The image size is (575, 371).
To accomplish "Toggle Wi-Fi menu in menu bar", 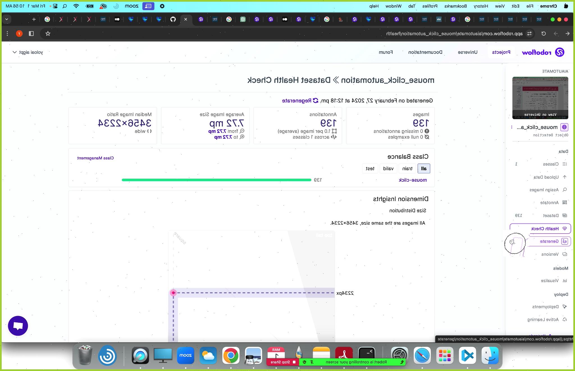I will (76, 6).
